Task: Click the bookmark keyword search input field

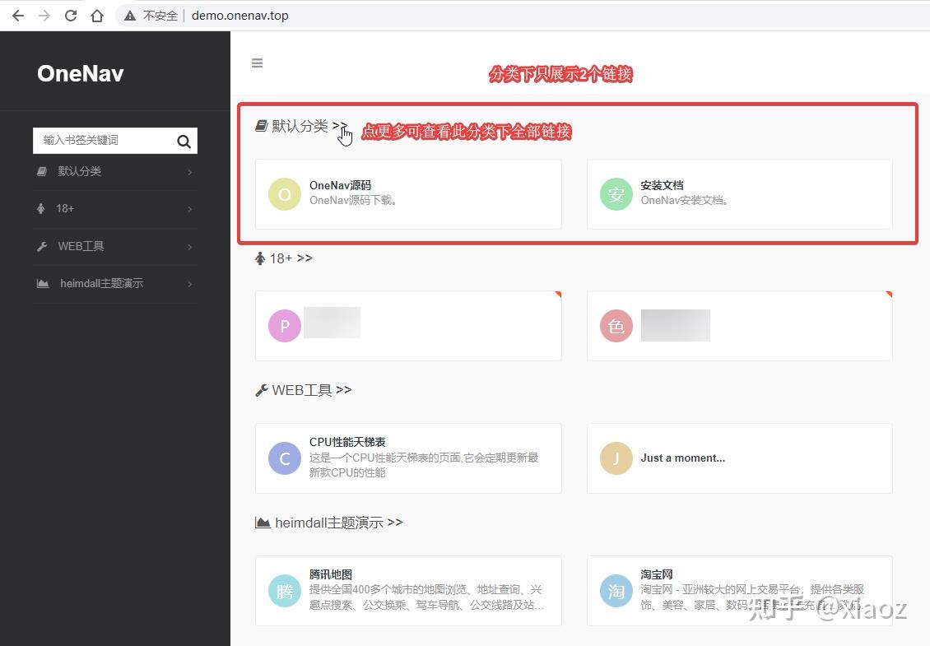Action: pyautogui.click(x=99, y=141)
